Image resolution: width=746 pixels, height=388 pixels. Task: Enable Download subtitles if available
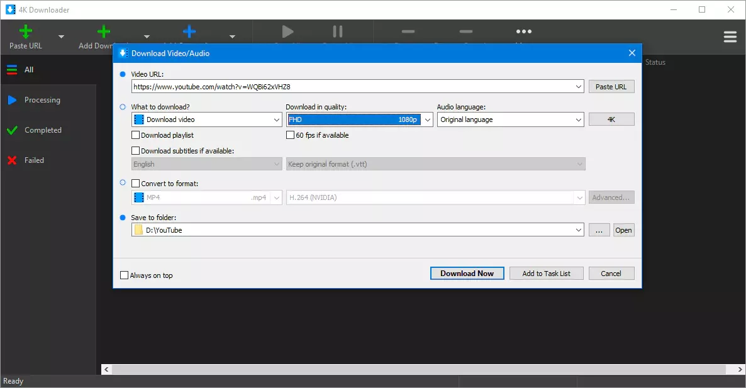click(x=136, y=151)
